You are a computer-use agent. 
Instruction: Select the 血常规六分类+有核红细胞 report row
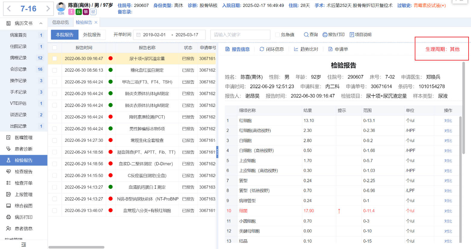click(132, 211)
